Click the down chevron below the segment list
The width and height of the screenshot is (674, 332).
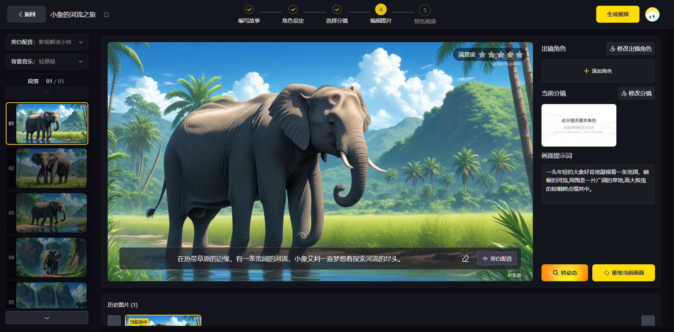47,318
